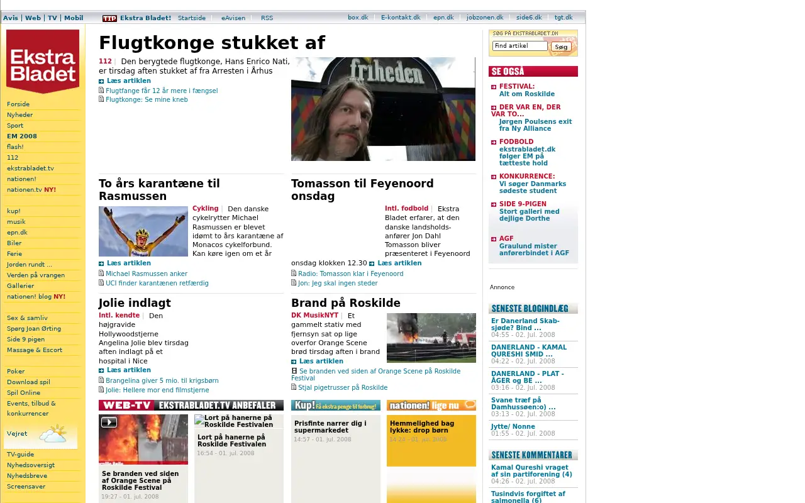
Task: Click document icon before 'Michael Rasmussen anker'
Action: (x=101, y=274)
